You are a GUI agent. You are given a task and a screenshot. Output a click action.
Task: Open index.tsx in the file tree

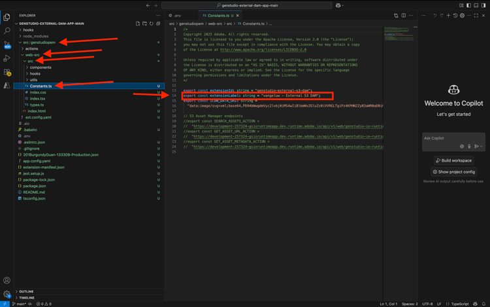[37, 98]
